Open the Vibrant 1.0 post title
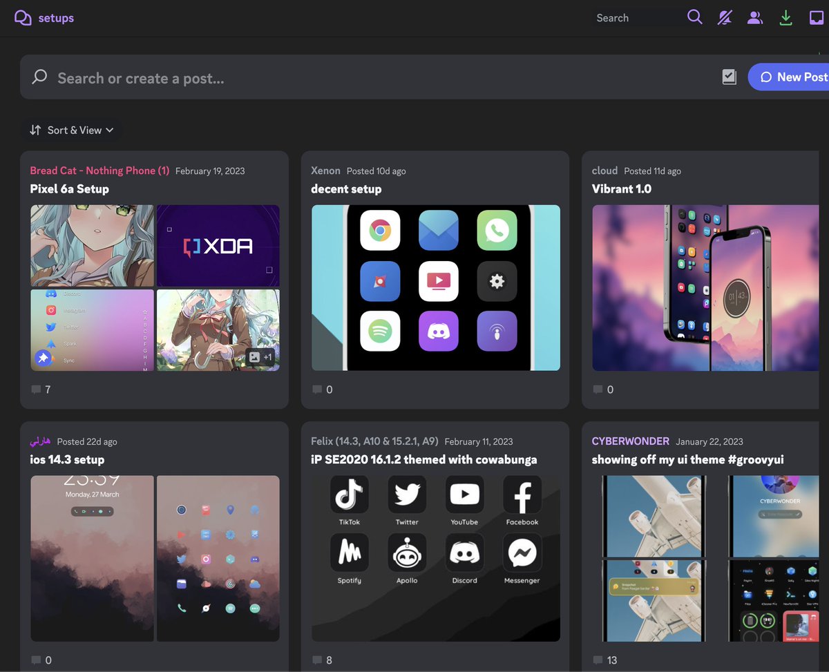 point(622,189)
